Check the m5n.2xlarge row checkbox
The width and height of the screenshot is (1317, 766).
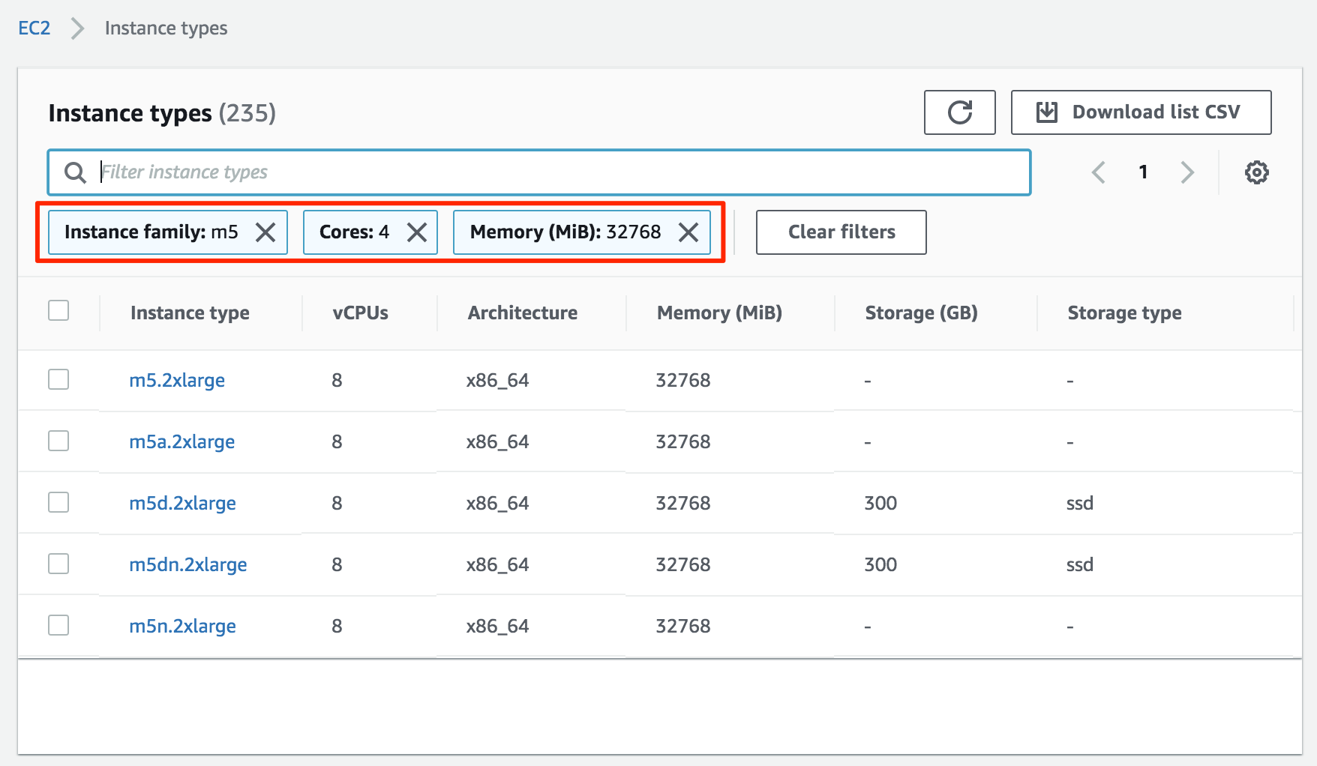58,625
